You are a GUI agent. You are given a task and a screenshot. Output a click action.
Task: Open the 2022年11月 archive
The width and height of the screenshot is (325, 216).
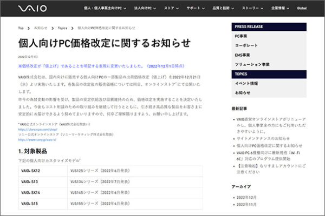click(x=246, y=205)
